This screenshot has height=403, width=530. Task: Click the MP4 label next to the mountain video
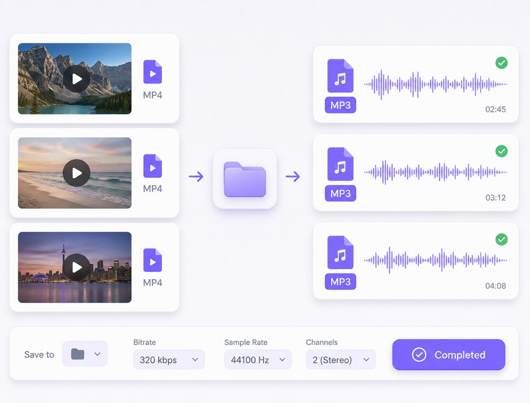(153, 95)
